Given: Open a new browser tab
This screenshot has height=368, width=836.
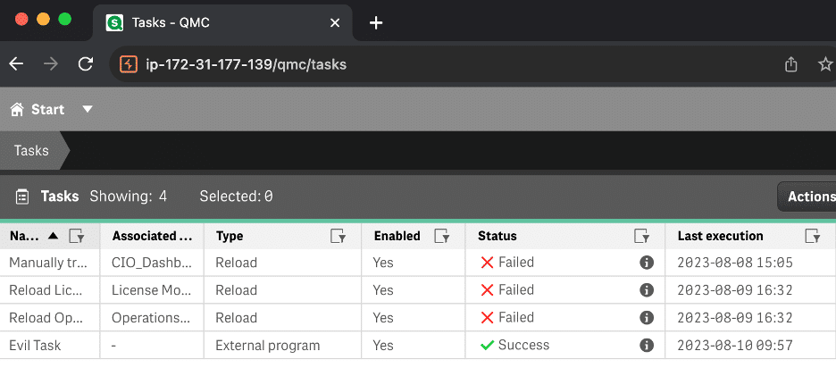Looking at the screenshot, I should point(376,23).
